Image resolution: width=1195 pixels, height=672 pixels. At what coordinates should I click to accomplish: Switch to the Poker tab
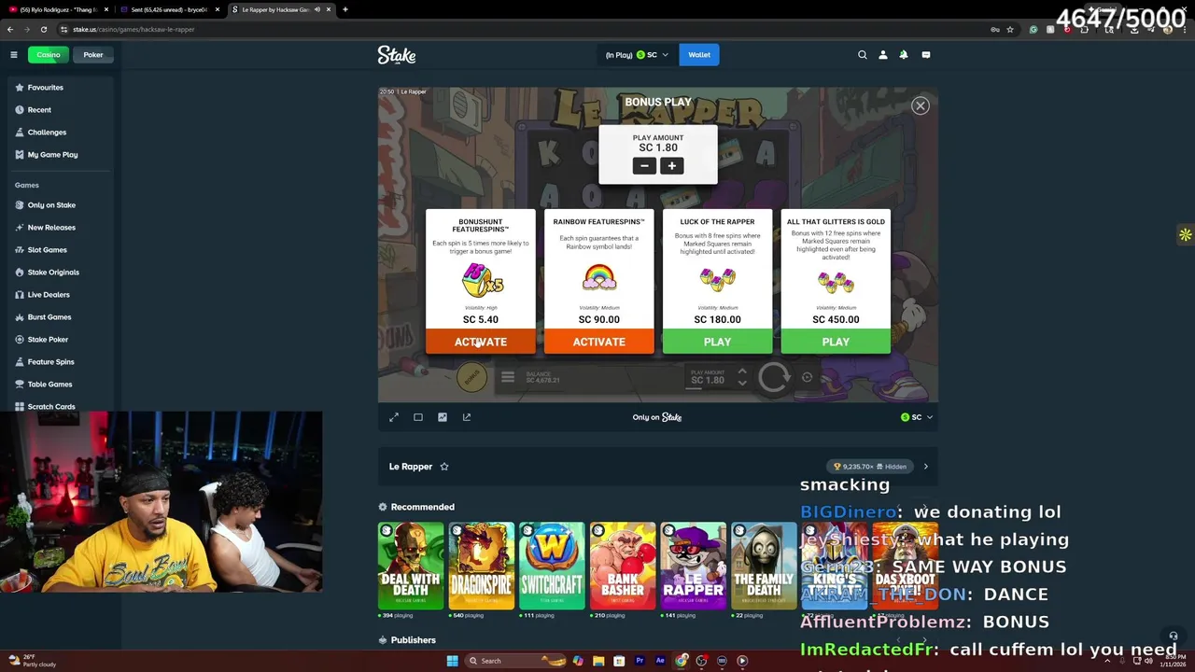coord(93,55)
